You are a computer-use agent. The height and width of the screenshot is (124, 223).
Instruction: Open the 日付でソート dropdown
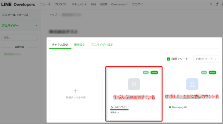206,59
